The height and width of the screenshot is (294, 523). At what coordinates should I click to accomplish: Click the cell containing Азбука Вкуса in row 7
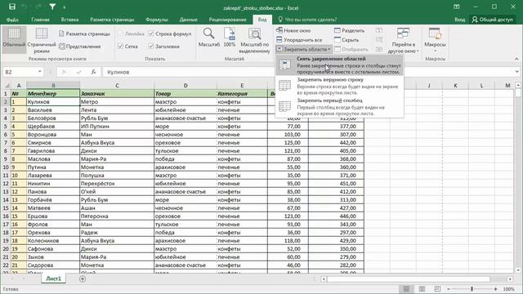117,143
